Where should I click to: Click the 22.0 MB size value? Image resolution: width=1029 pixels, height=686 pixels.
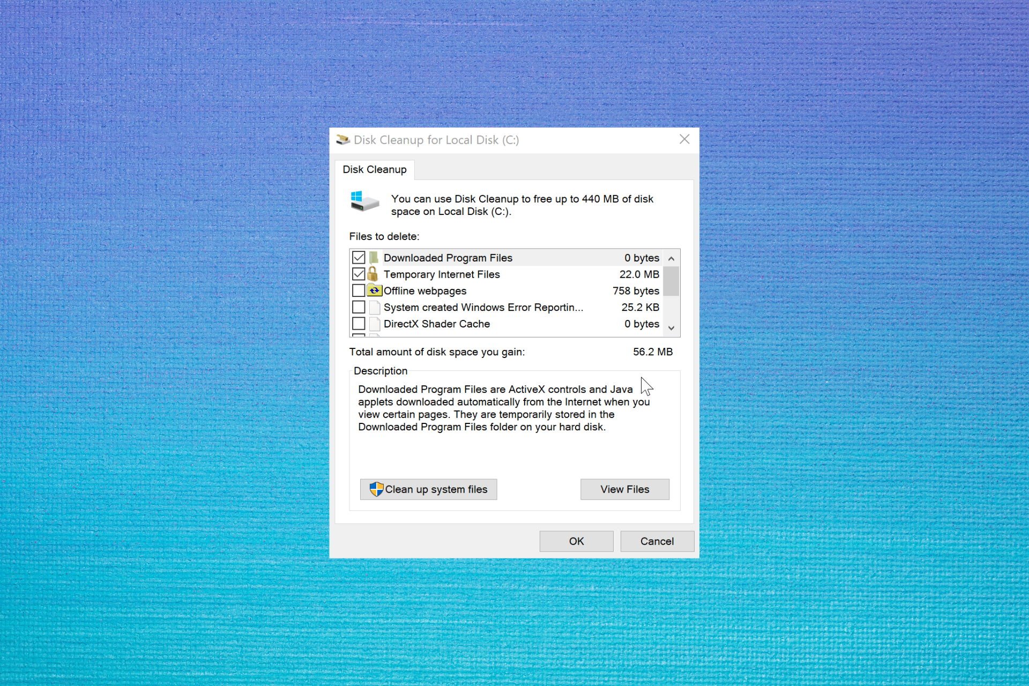[x=639, y=274]
